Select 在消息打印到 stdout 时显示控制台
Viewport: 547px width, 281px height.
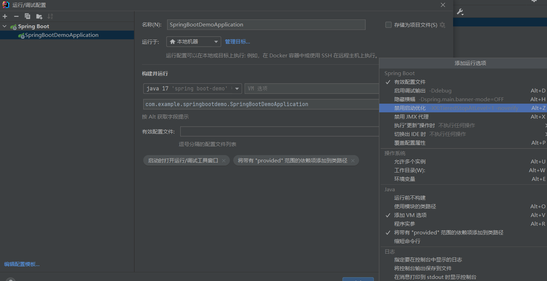click(463, 277)
